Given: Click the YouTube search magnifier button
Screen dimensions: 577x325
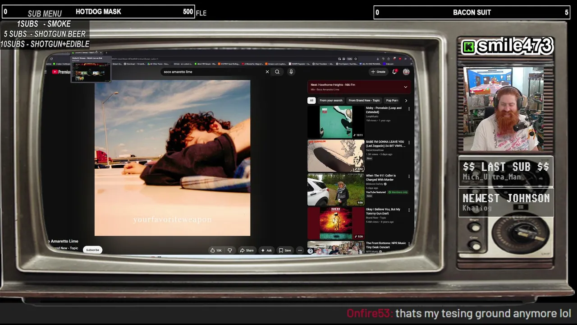Looking at the screenshot, I should pos(277,72).
